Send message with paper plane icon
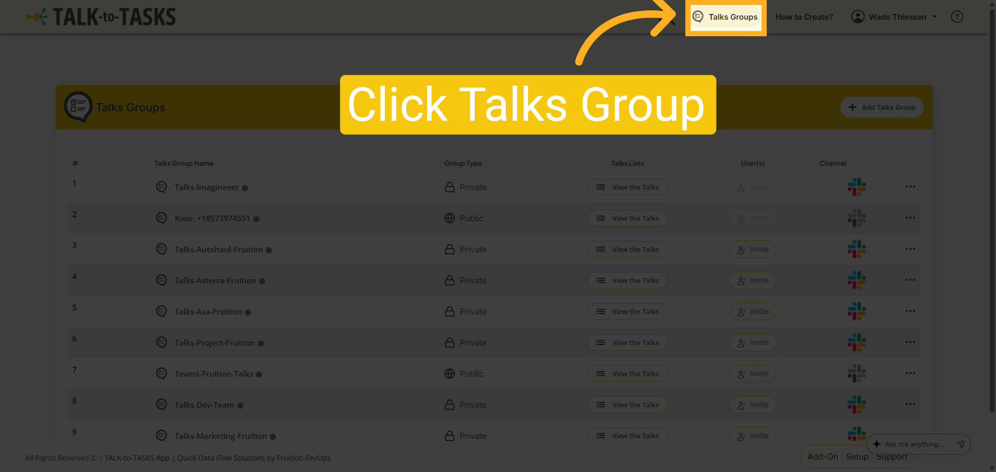Viewport: 996px width, 472px height. pyautogui.click(x=961, y=444)
